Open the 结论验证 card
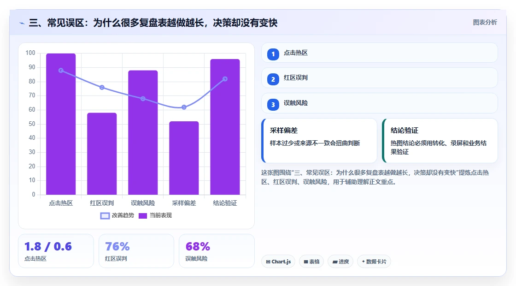This screenshot has height=286, width=516. pos(440,141)
